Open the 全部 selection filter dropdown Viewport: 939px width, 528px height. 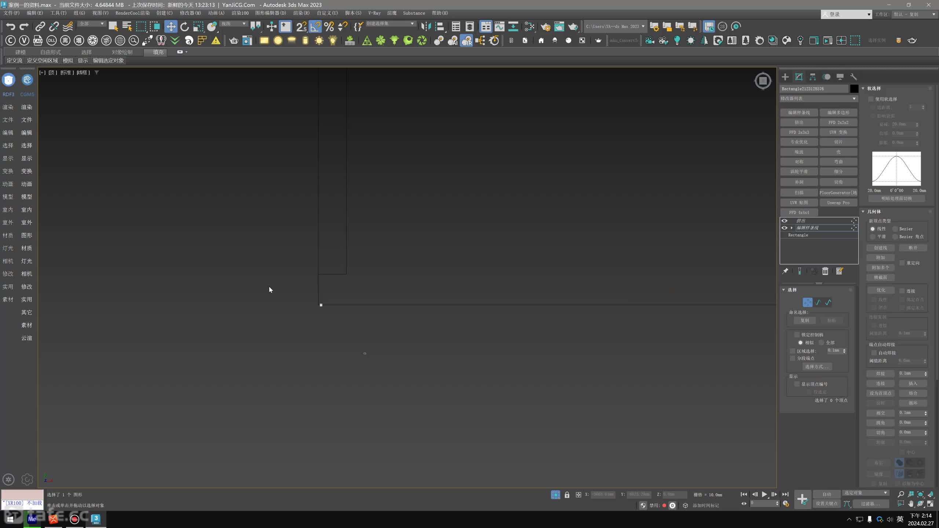92,24
